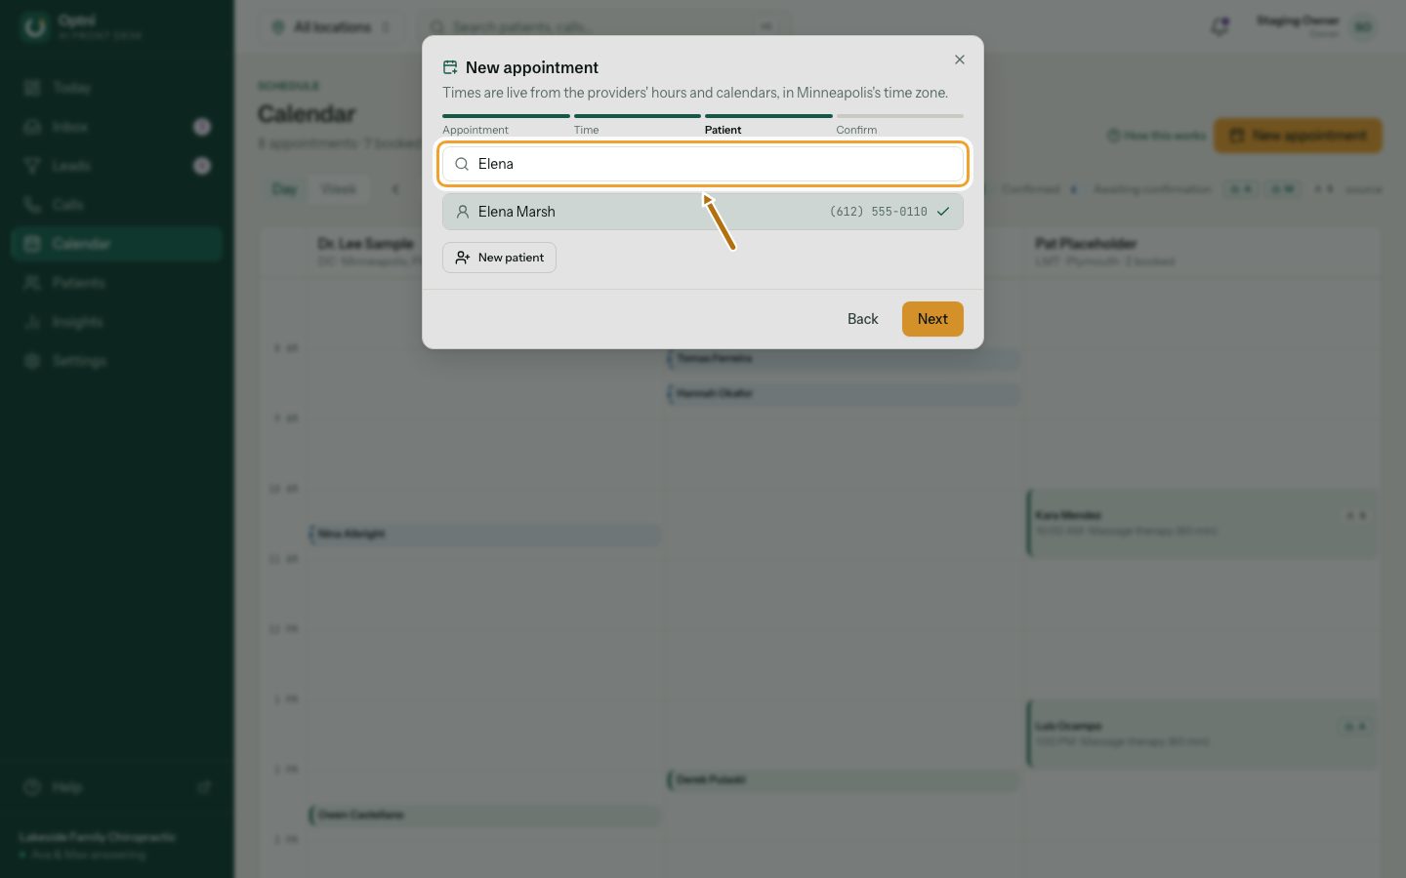Open the Hannah Okafor appointment
Image resolution: width=1406 pixels, height=878 pixels.
844,393
